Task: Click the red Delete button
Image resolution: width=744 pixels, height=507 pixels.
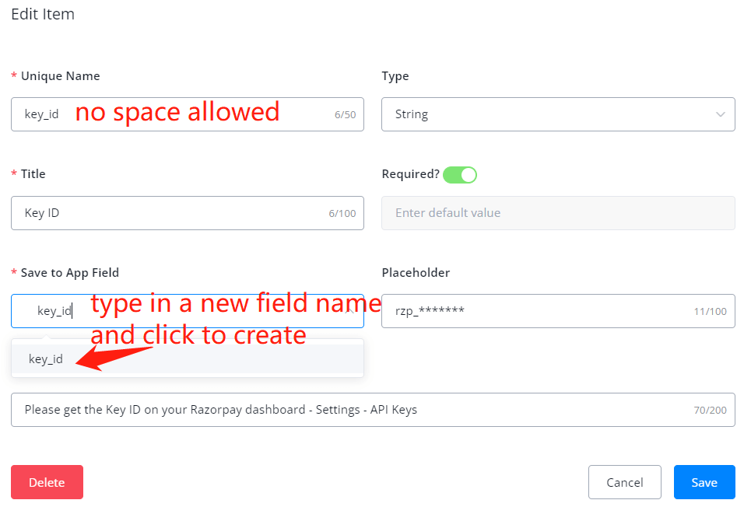Action: point(47,482)
